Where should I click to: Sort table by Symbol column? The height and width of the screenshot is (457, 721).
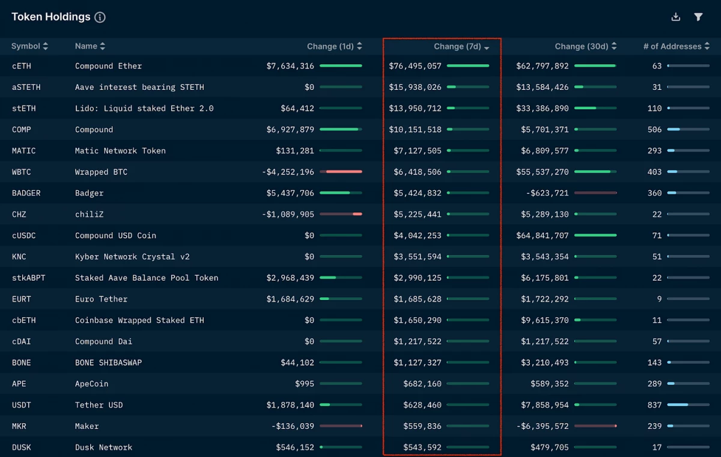29,46
